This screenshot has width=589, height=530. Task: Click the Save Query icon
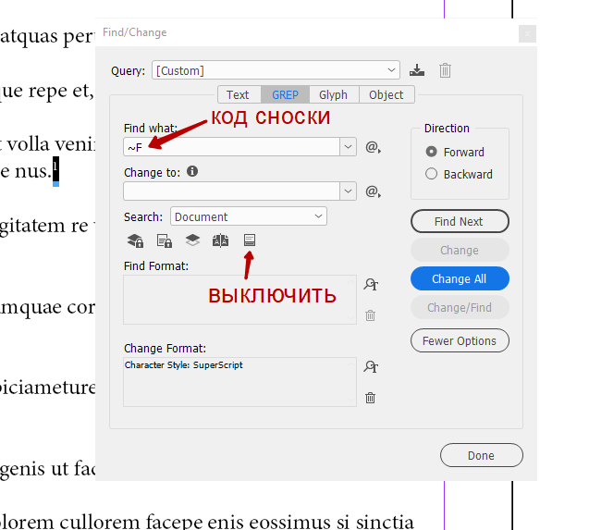pyautogui.click(x=417, y=70)
